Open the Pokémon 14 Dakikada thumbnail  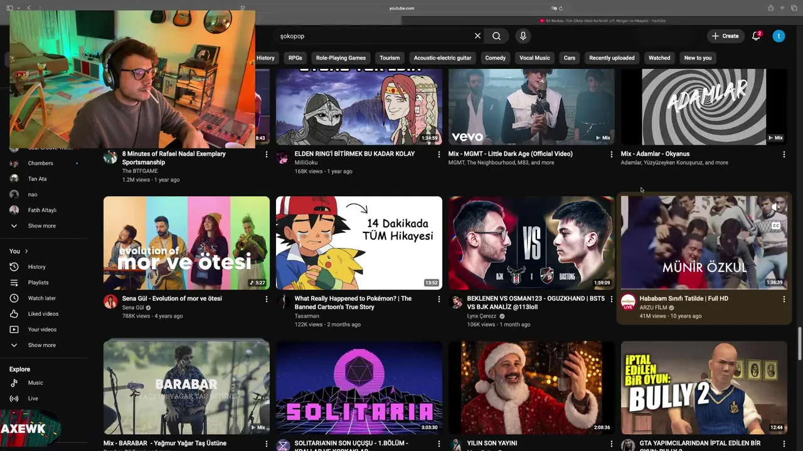(x=359, y=243)
